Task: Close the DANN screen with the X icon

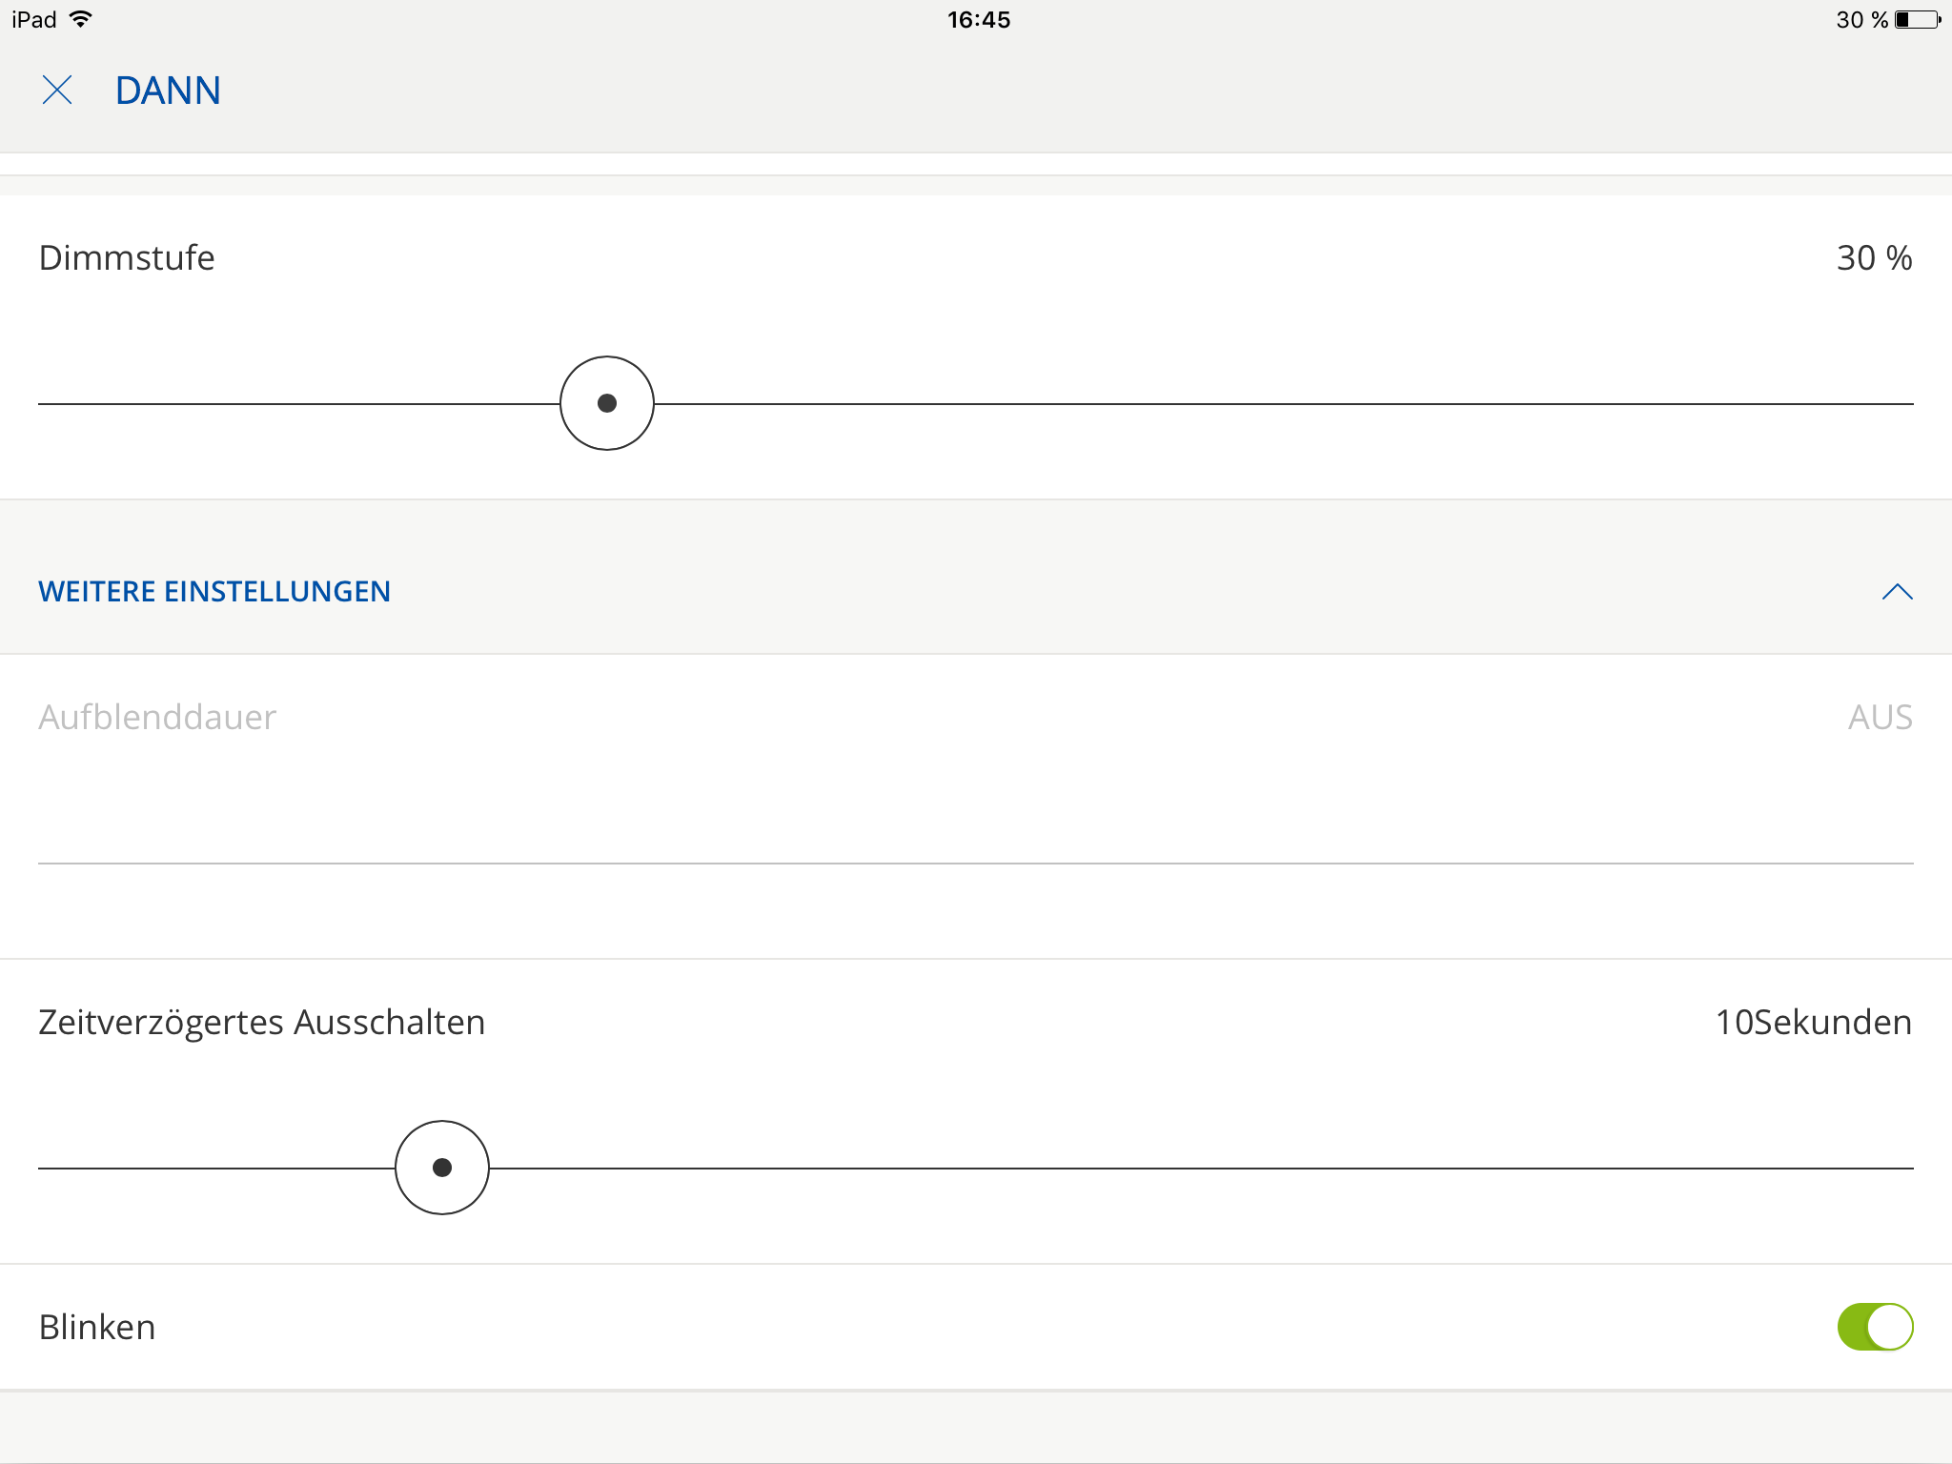Action: click(57, 91)
